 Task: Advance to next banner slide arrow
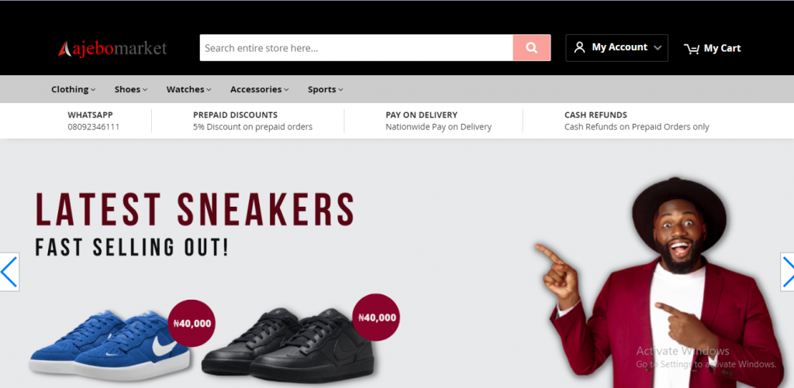tap(786, 272)
